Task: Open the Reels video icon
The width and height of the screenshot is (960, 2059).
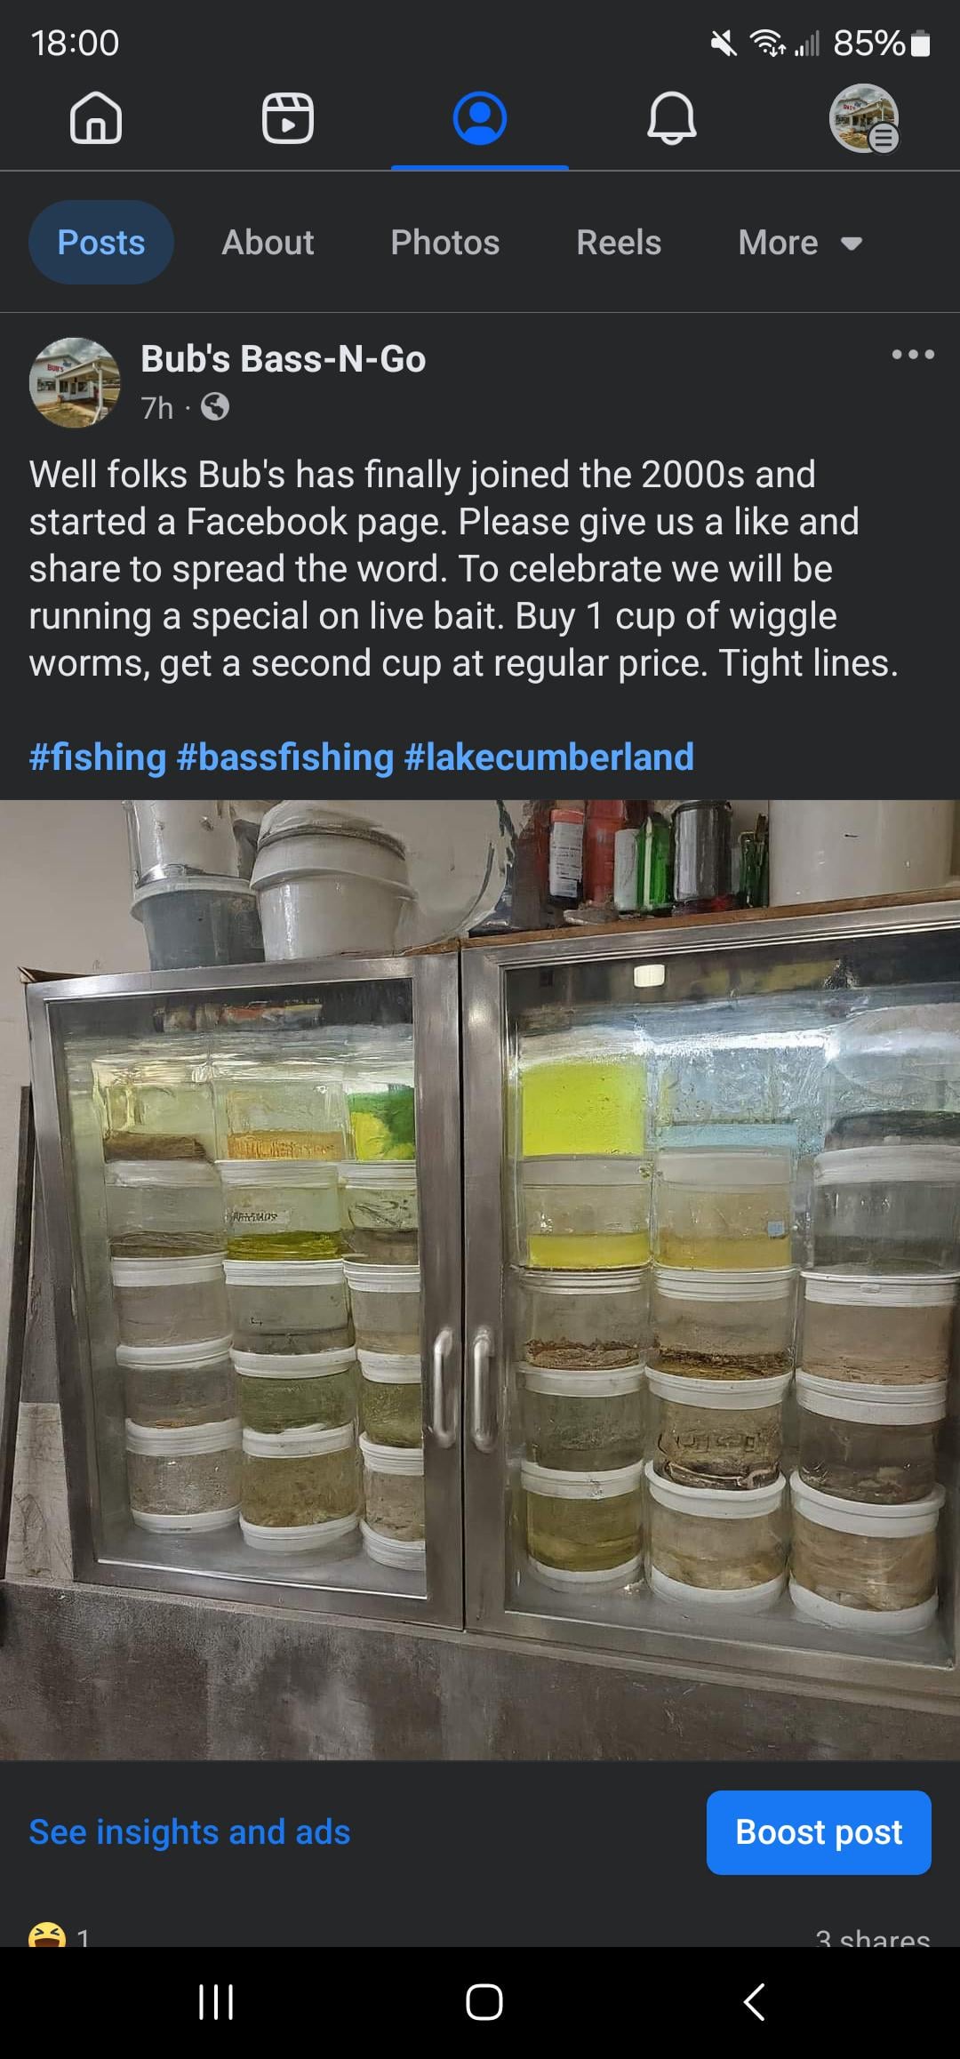Action: click(288, 117)
